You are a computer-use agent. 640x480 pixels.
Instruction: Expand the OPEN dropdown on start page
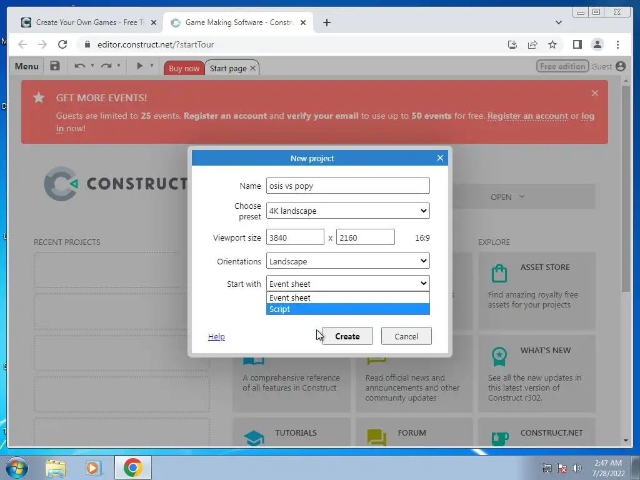[x=507, y=197]
